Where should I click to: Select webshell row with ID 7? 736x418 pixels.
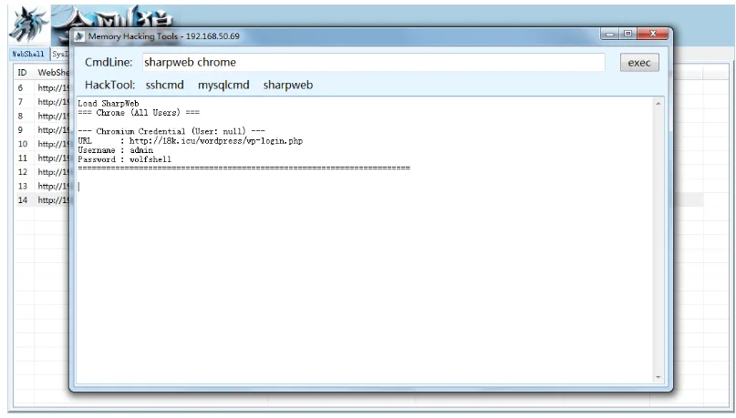[42, 102]
